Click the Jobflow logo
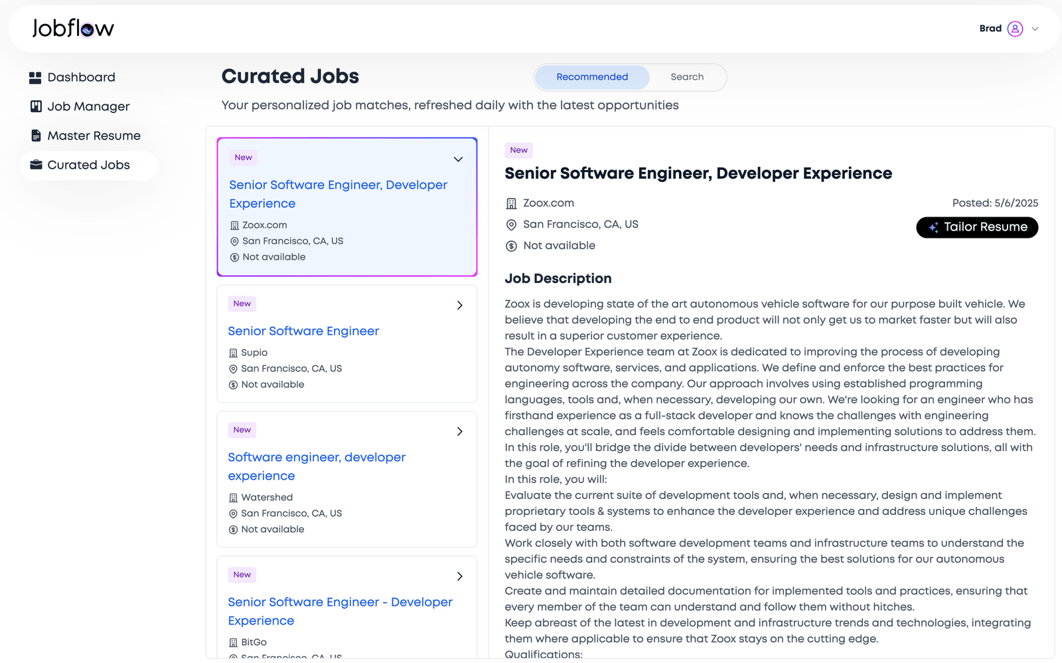The width and height of the screenshot is (1062, 663). click(x=73, y=28)
